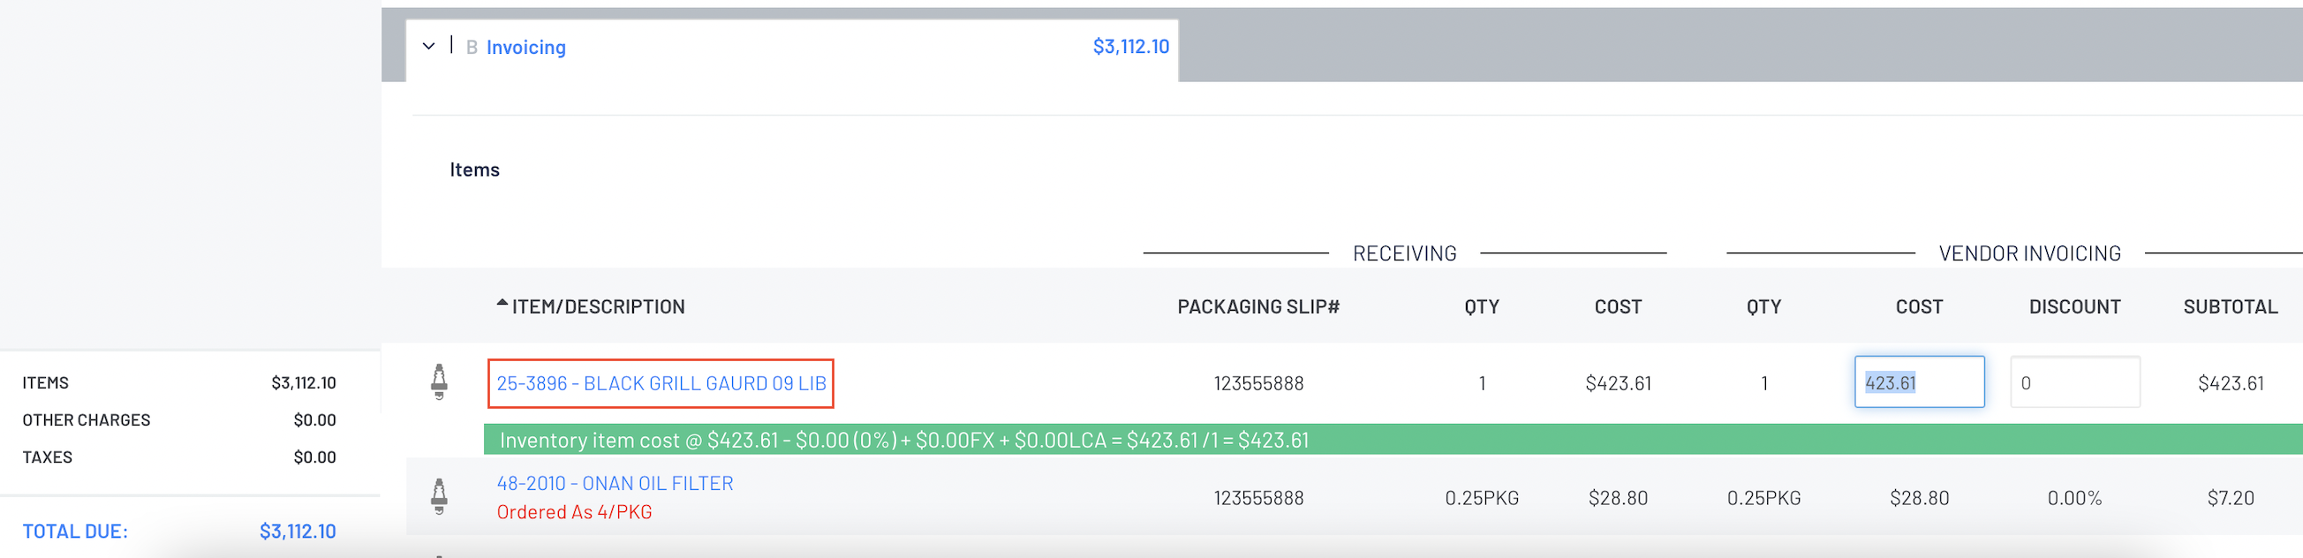The height and width of the screenshot is (558, 2303).
Task: Click the Packaging Slip# column header
Action: pos(1257,306)
